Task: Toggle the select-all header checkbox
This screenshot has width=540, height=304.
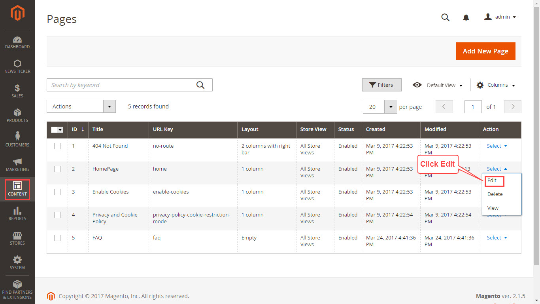Action: [x=54, y=129]
